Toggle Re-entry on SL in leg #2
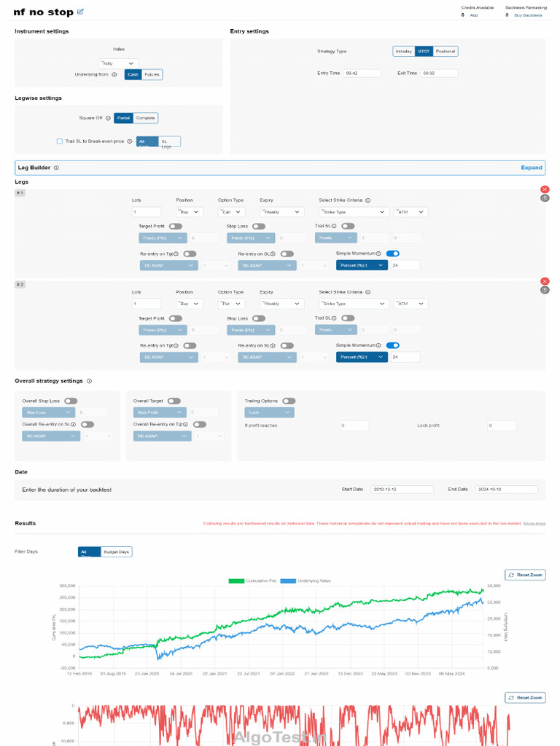This screenshot has height=746, width=560. [x=287, y=346]
